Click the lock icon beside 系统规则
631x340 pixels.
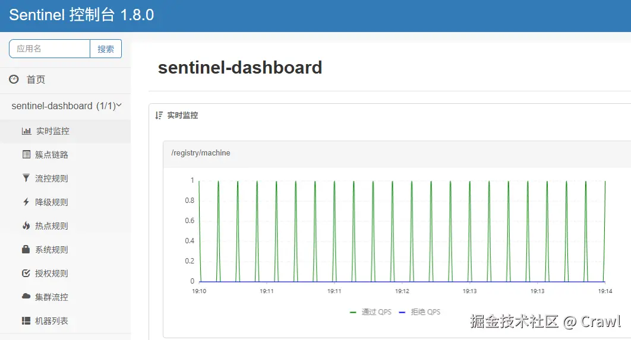point(26,250)
